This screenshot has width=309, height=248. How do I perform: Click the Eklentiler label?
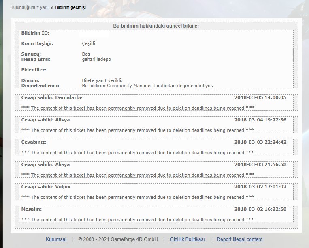pyautogui.click(x=34, y=70)
